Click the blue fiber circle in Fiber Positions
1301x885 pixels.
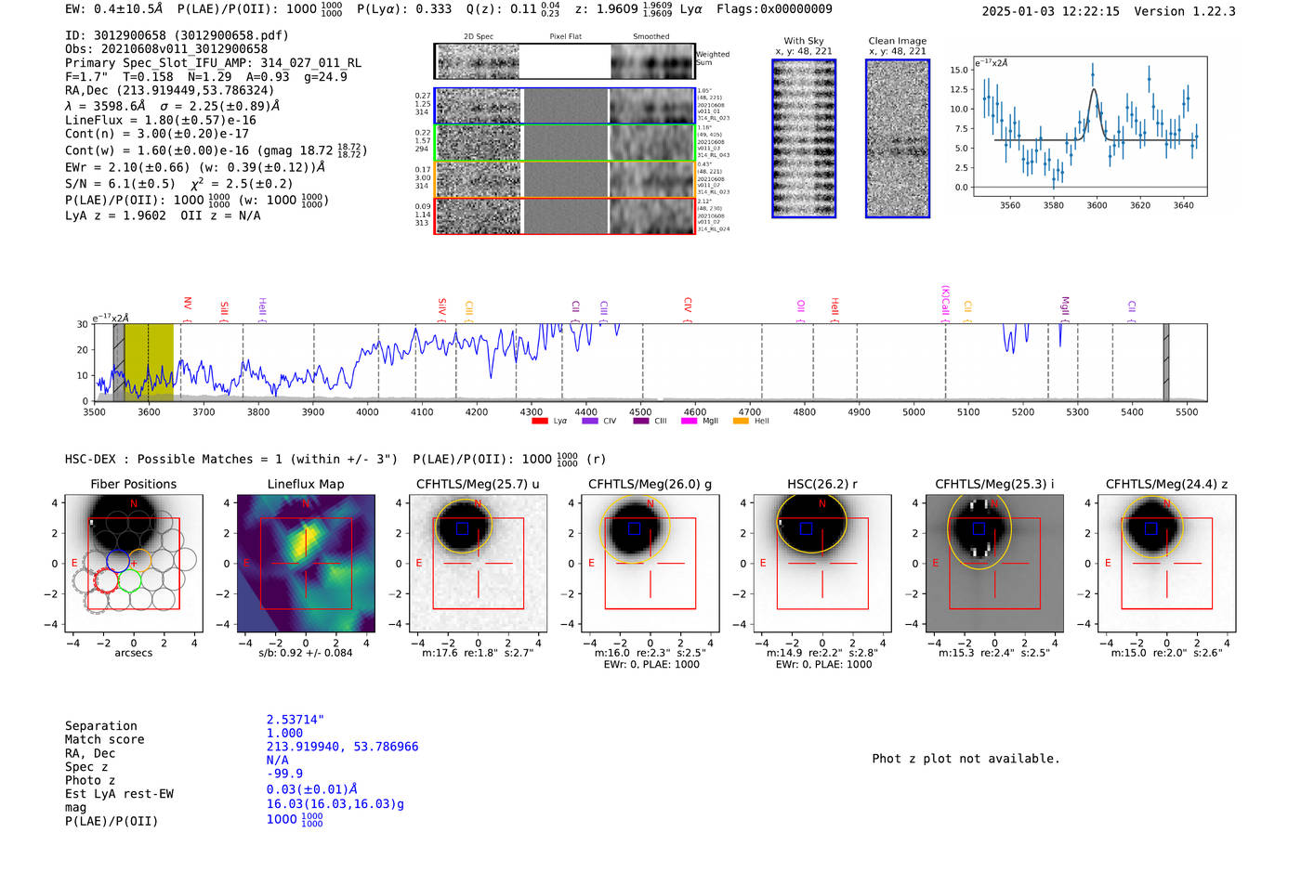pos(118,560)
